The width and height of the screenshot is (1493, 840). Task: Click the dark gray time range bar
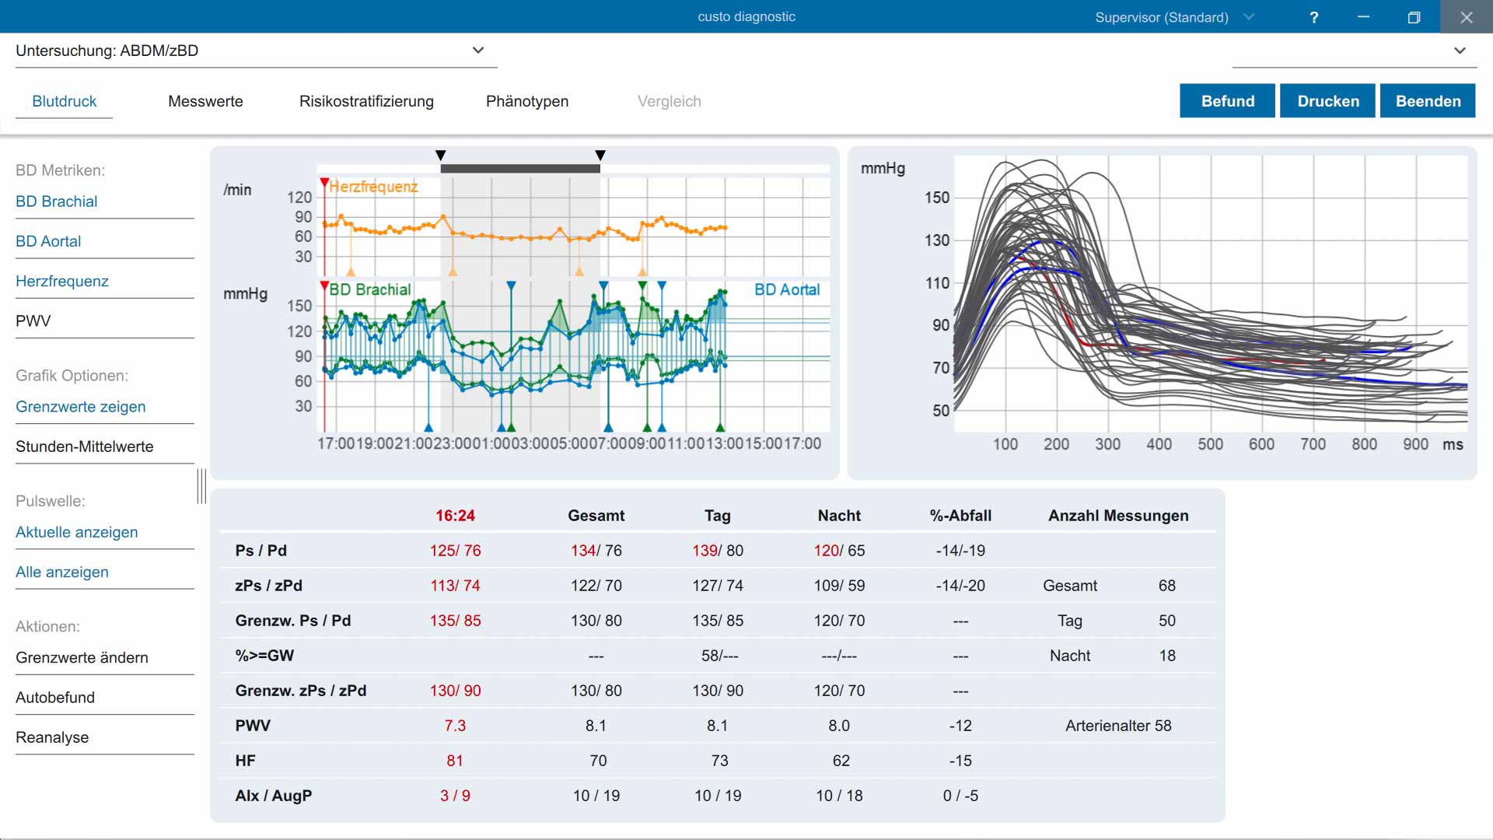[520, 169]
